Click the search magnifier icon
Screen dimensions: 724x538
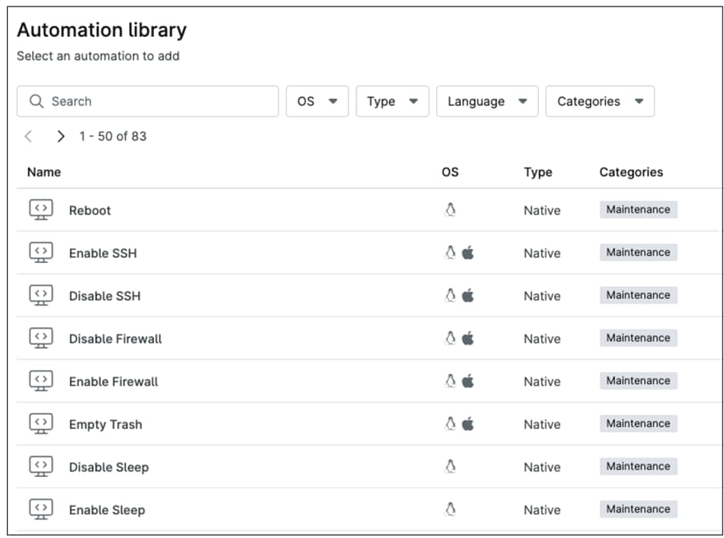[35, 101]
